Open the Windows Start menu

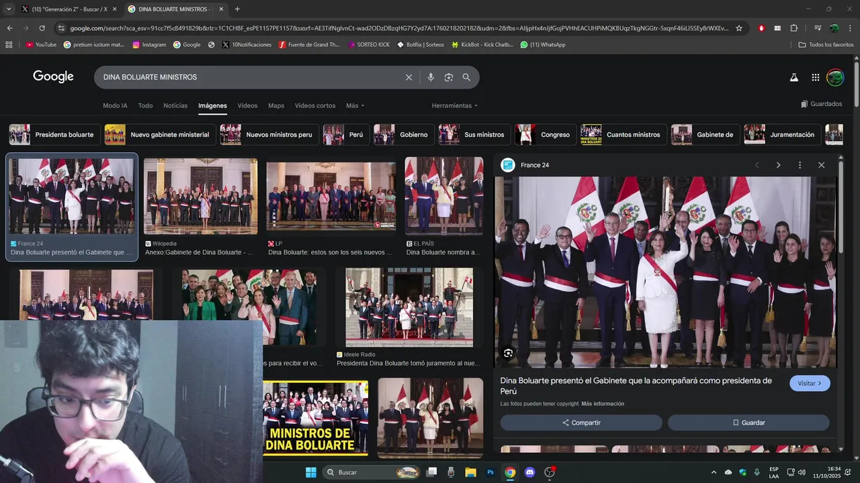pos(310,472)
